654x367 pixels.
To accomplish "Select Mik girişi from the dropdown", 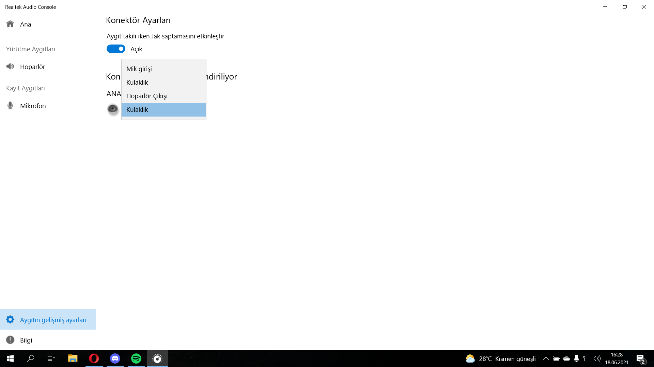I will coord(139,69).
